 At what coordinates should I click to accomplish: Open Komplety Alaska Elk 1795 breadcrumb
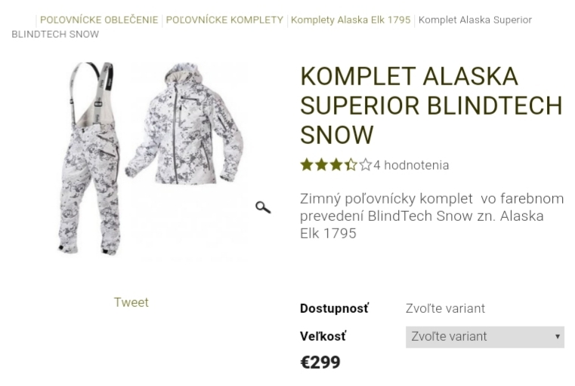(x=351, y=20)
